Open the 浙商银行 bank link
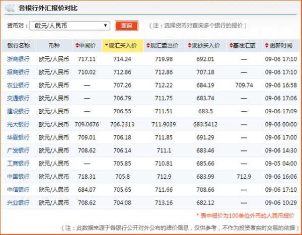The height and width of the screenshot is (235, 302). tap(19, 59)
